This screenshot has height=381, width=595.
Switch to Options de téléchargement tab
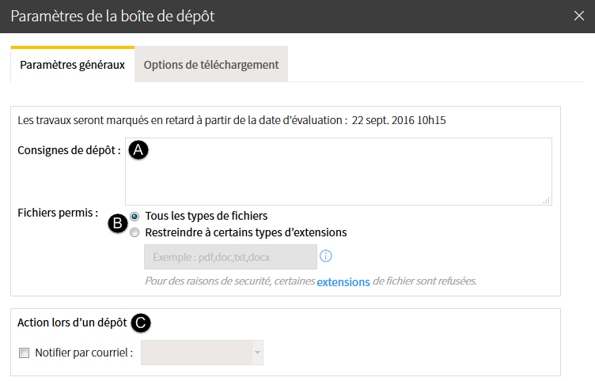point(211,65)
